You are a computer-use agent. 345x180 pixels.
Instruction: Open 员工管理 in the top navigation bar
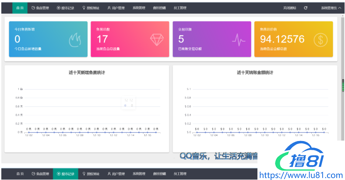point(180,8)
